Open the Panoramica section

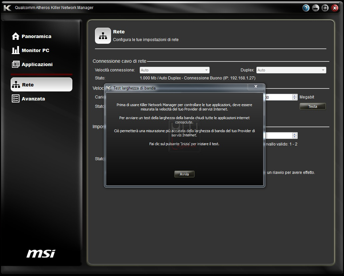(32, 36)
